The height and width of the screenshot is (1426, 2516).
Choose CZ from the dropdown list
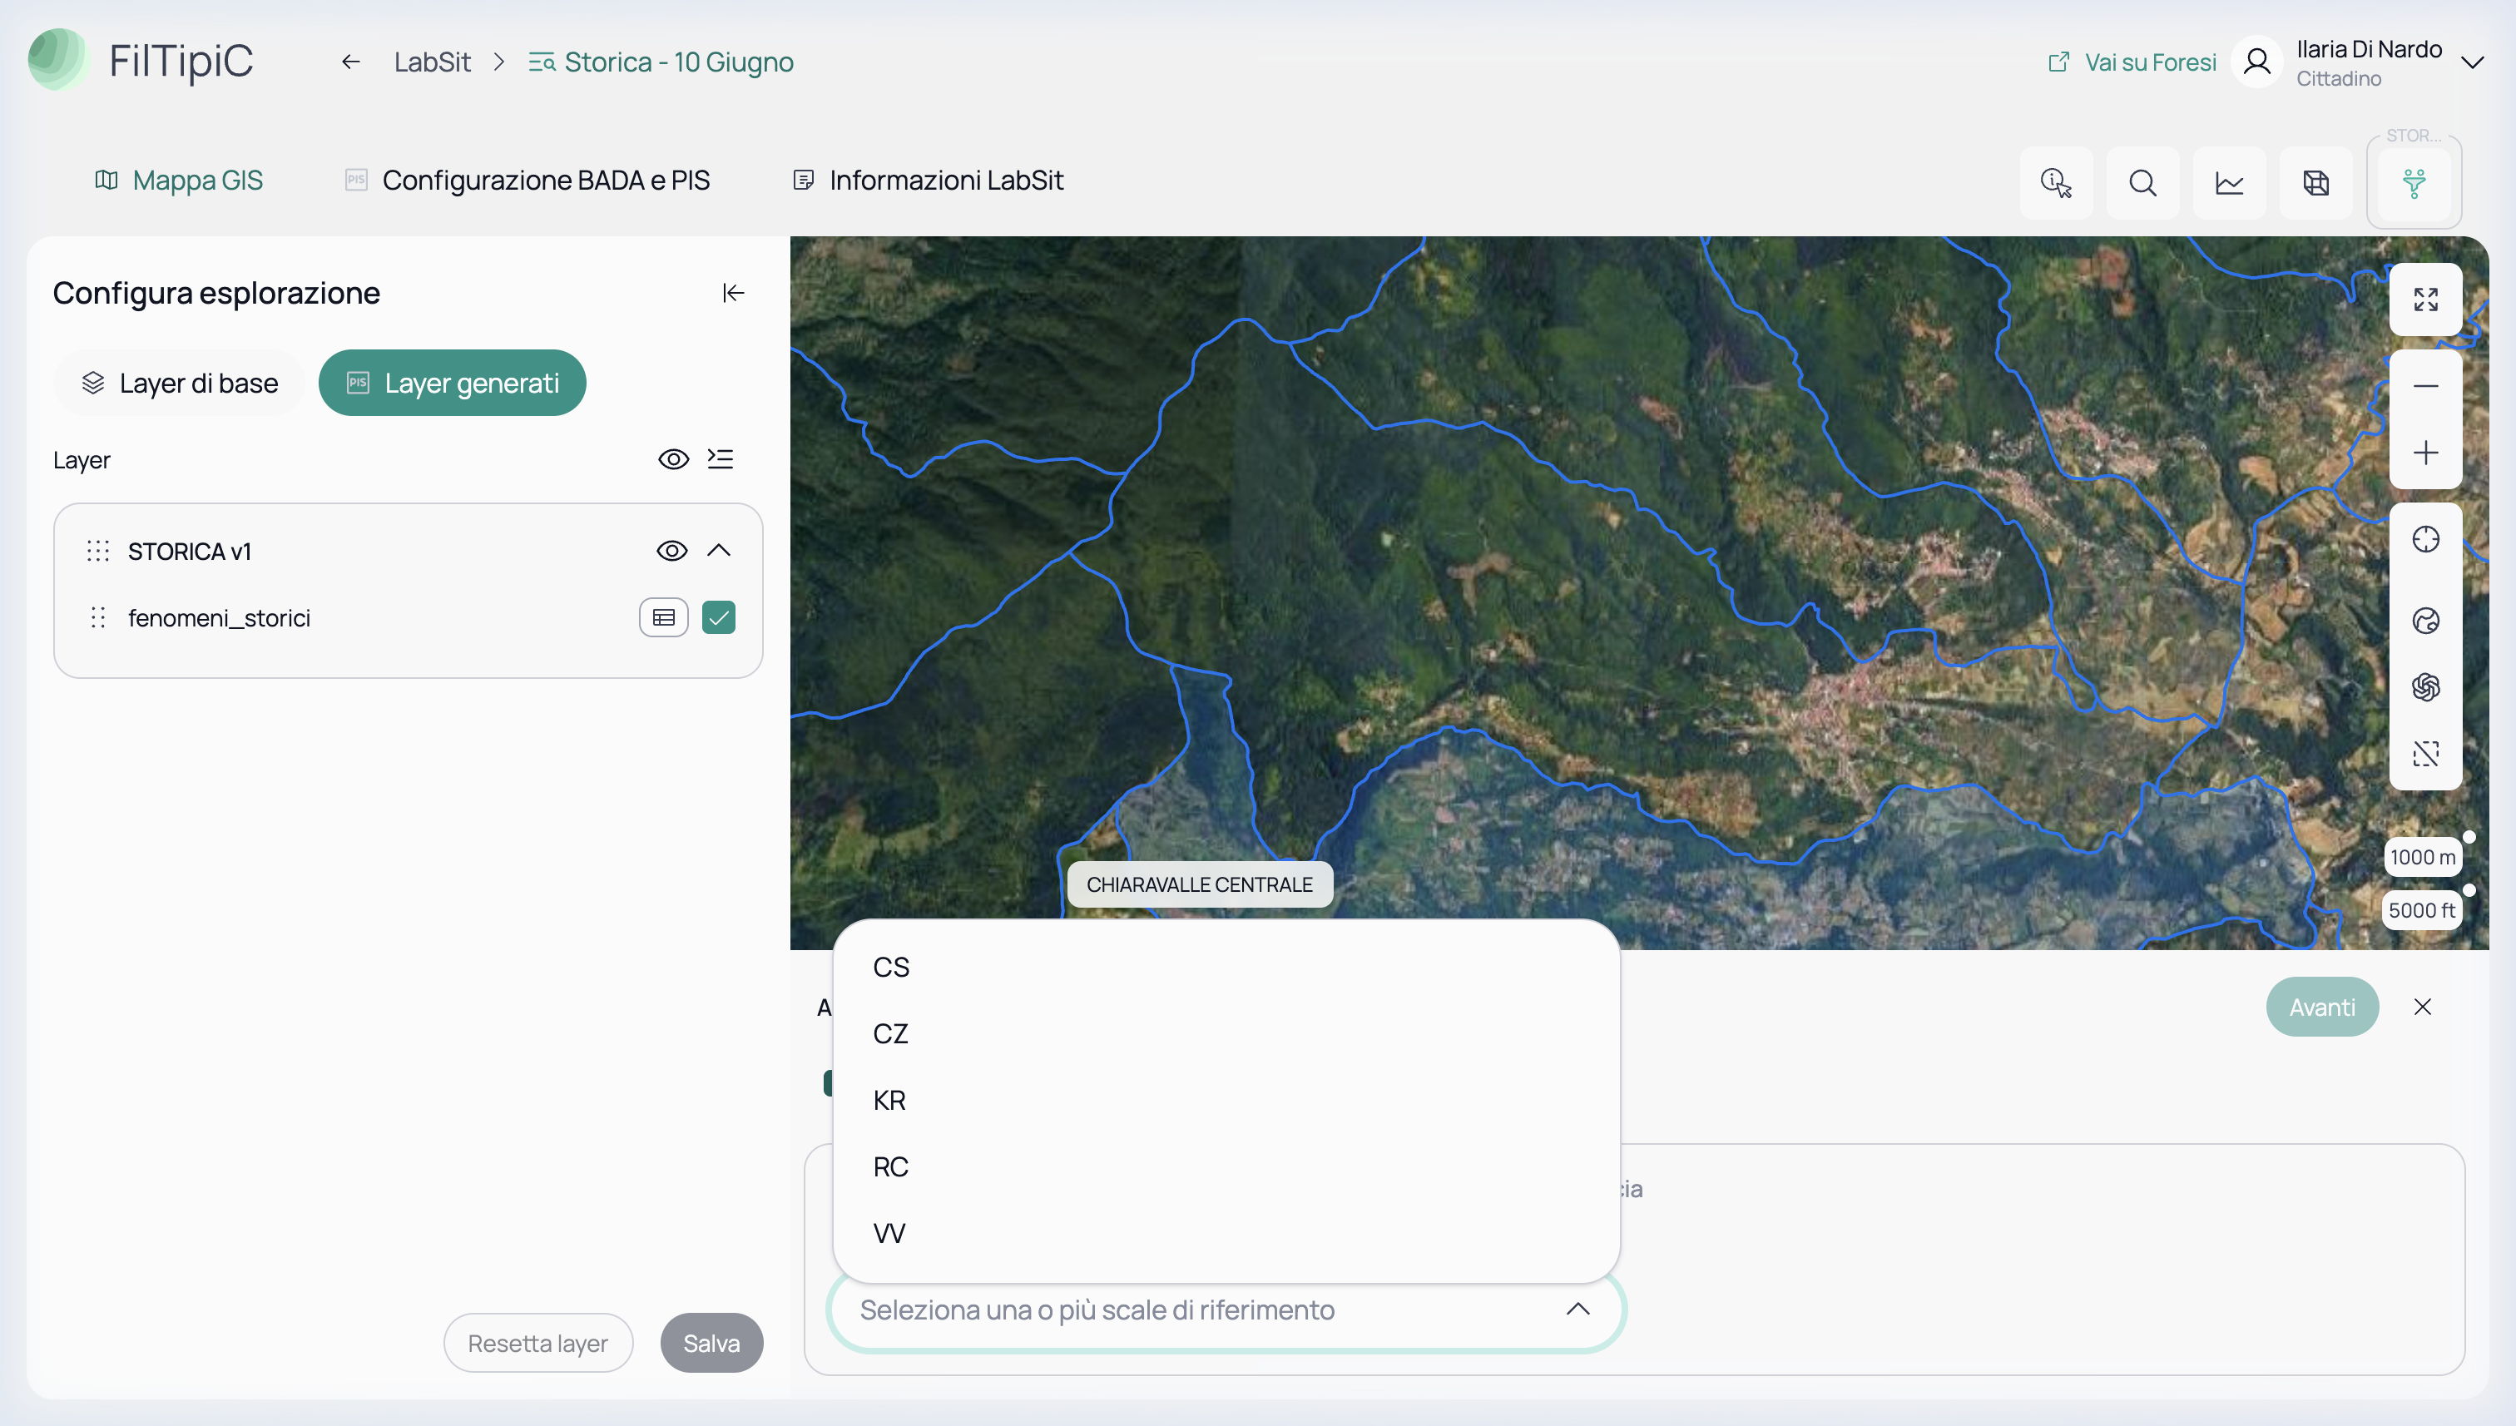tap(1226, 1034)
